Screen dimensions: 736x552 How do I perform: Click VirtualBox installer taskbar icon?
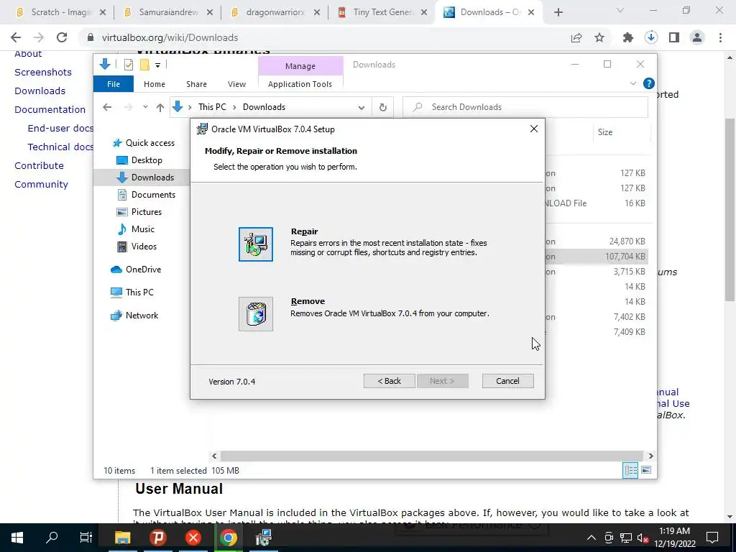pos(263,538)
